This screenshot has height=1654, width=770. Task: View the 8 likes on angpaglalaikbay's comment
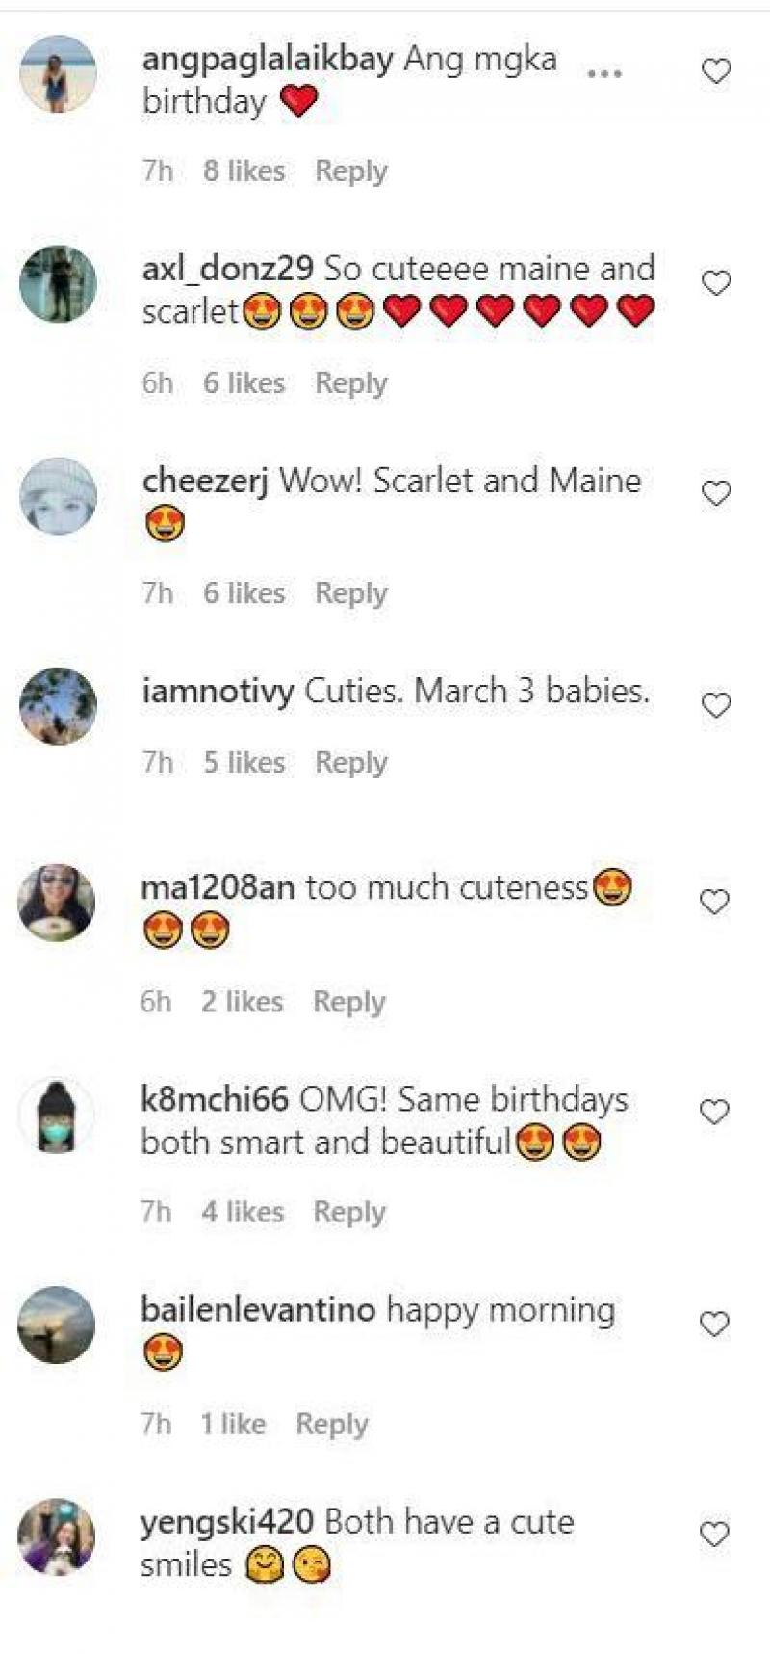click(244, 171)
